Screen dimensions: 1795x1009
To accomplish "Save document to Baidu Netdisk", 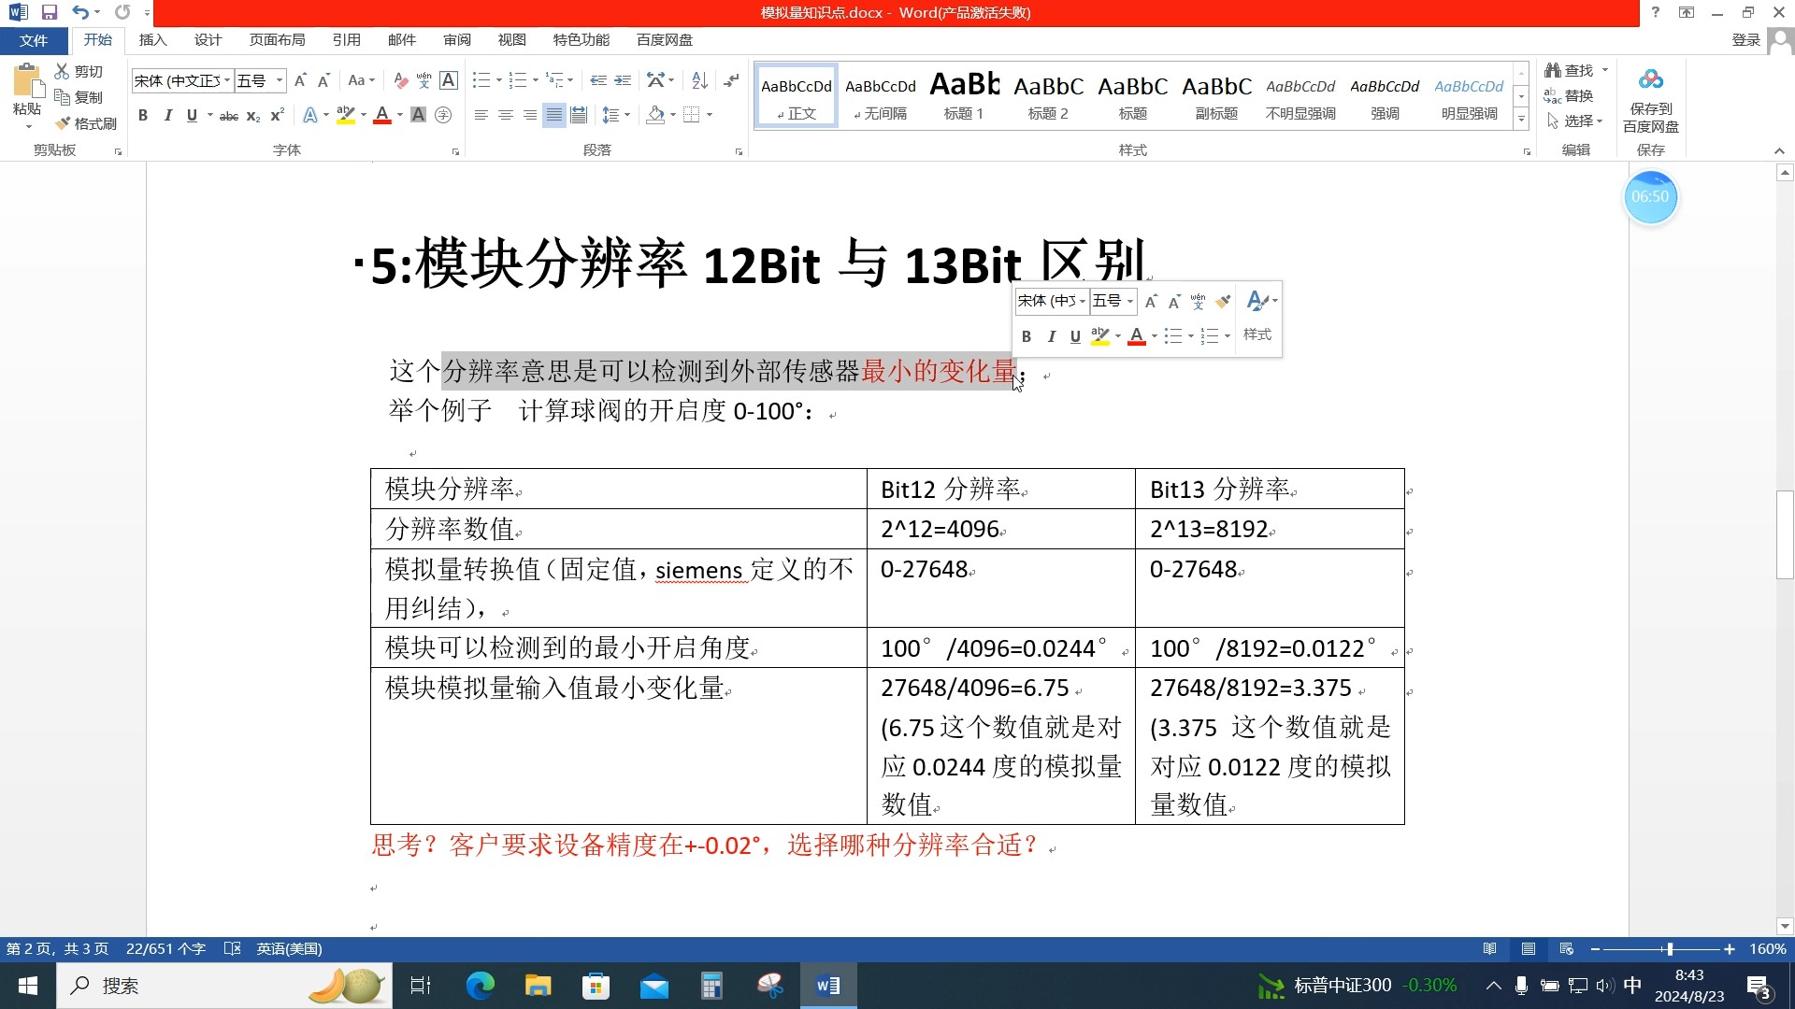I will click(x=1650, y=96).
